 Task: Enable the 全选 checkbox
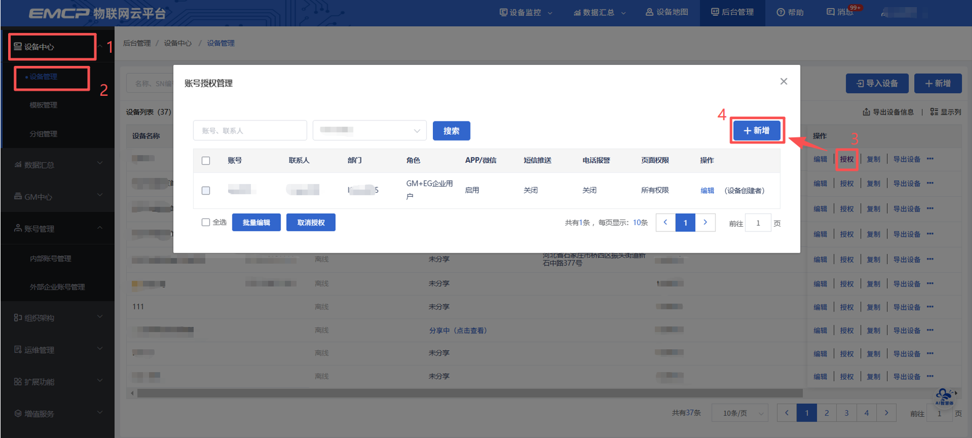click(206, 222)
